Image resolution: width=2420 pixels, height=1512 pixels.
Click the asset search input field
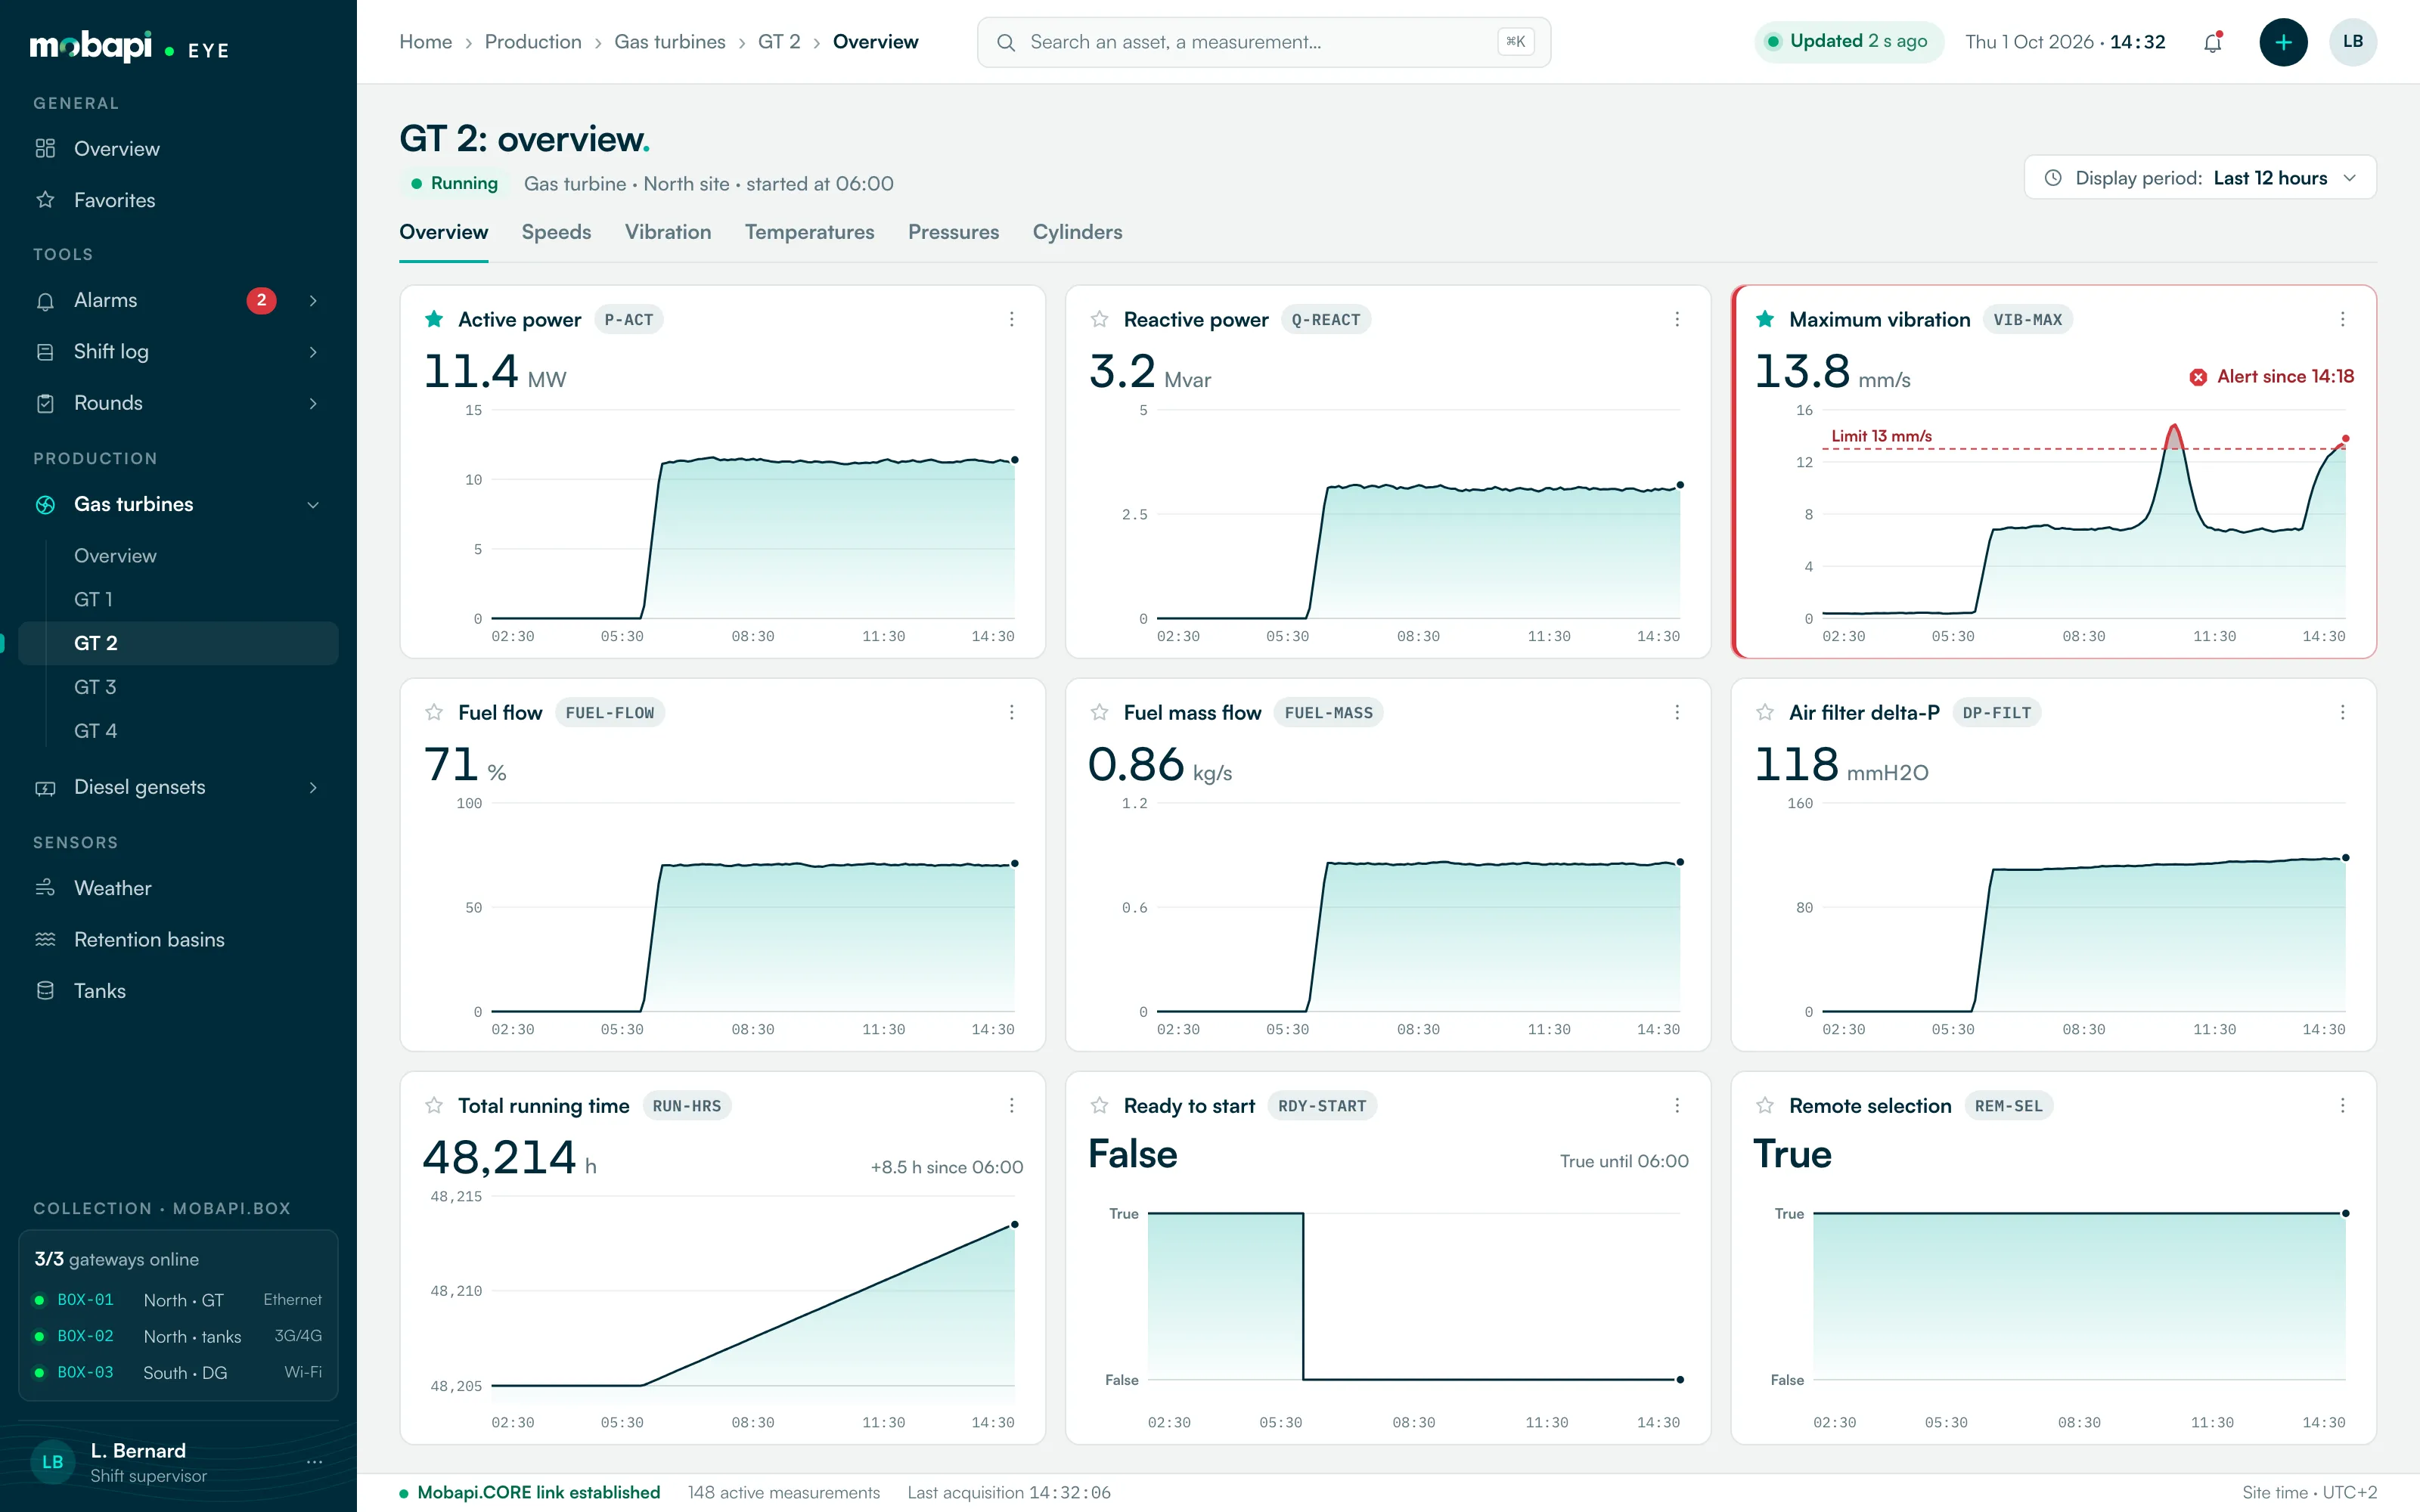click(1263, 42)
